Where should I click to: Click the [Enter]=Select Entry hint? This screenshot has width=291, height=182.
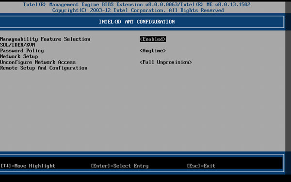coord(120,166)
